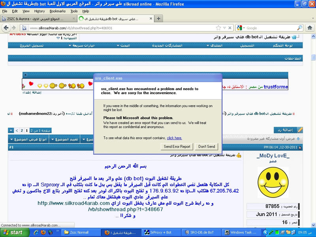Click the page scrollbar down arrow
The image size is (316, 237).
point(313,225)
